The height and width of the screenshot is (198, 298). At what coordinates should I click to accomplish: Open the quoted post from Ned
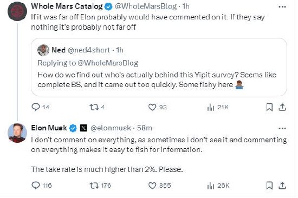pos(159,67)
